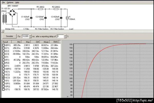Select the R2 resistor symbol

coord(56,9)
